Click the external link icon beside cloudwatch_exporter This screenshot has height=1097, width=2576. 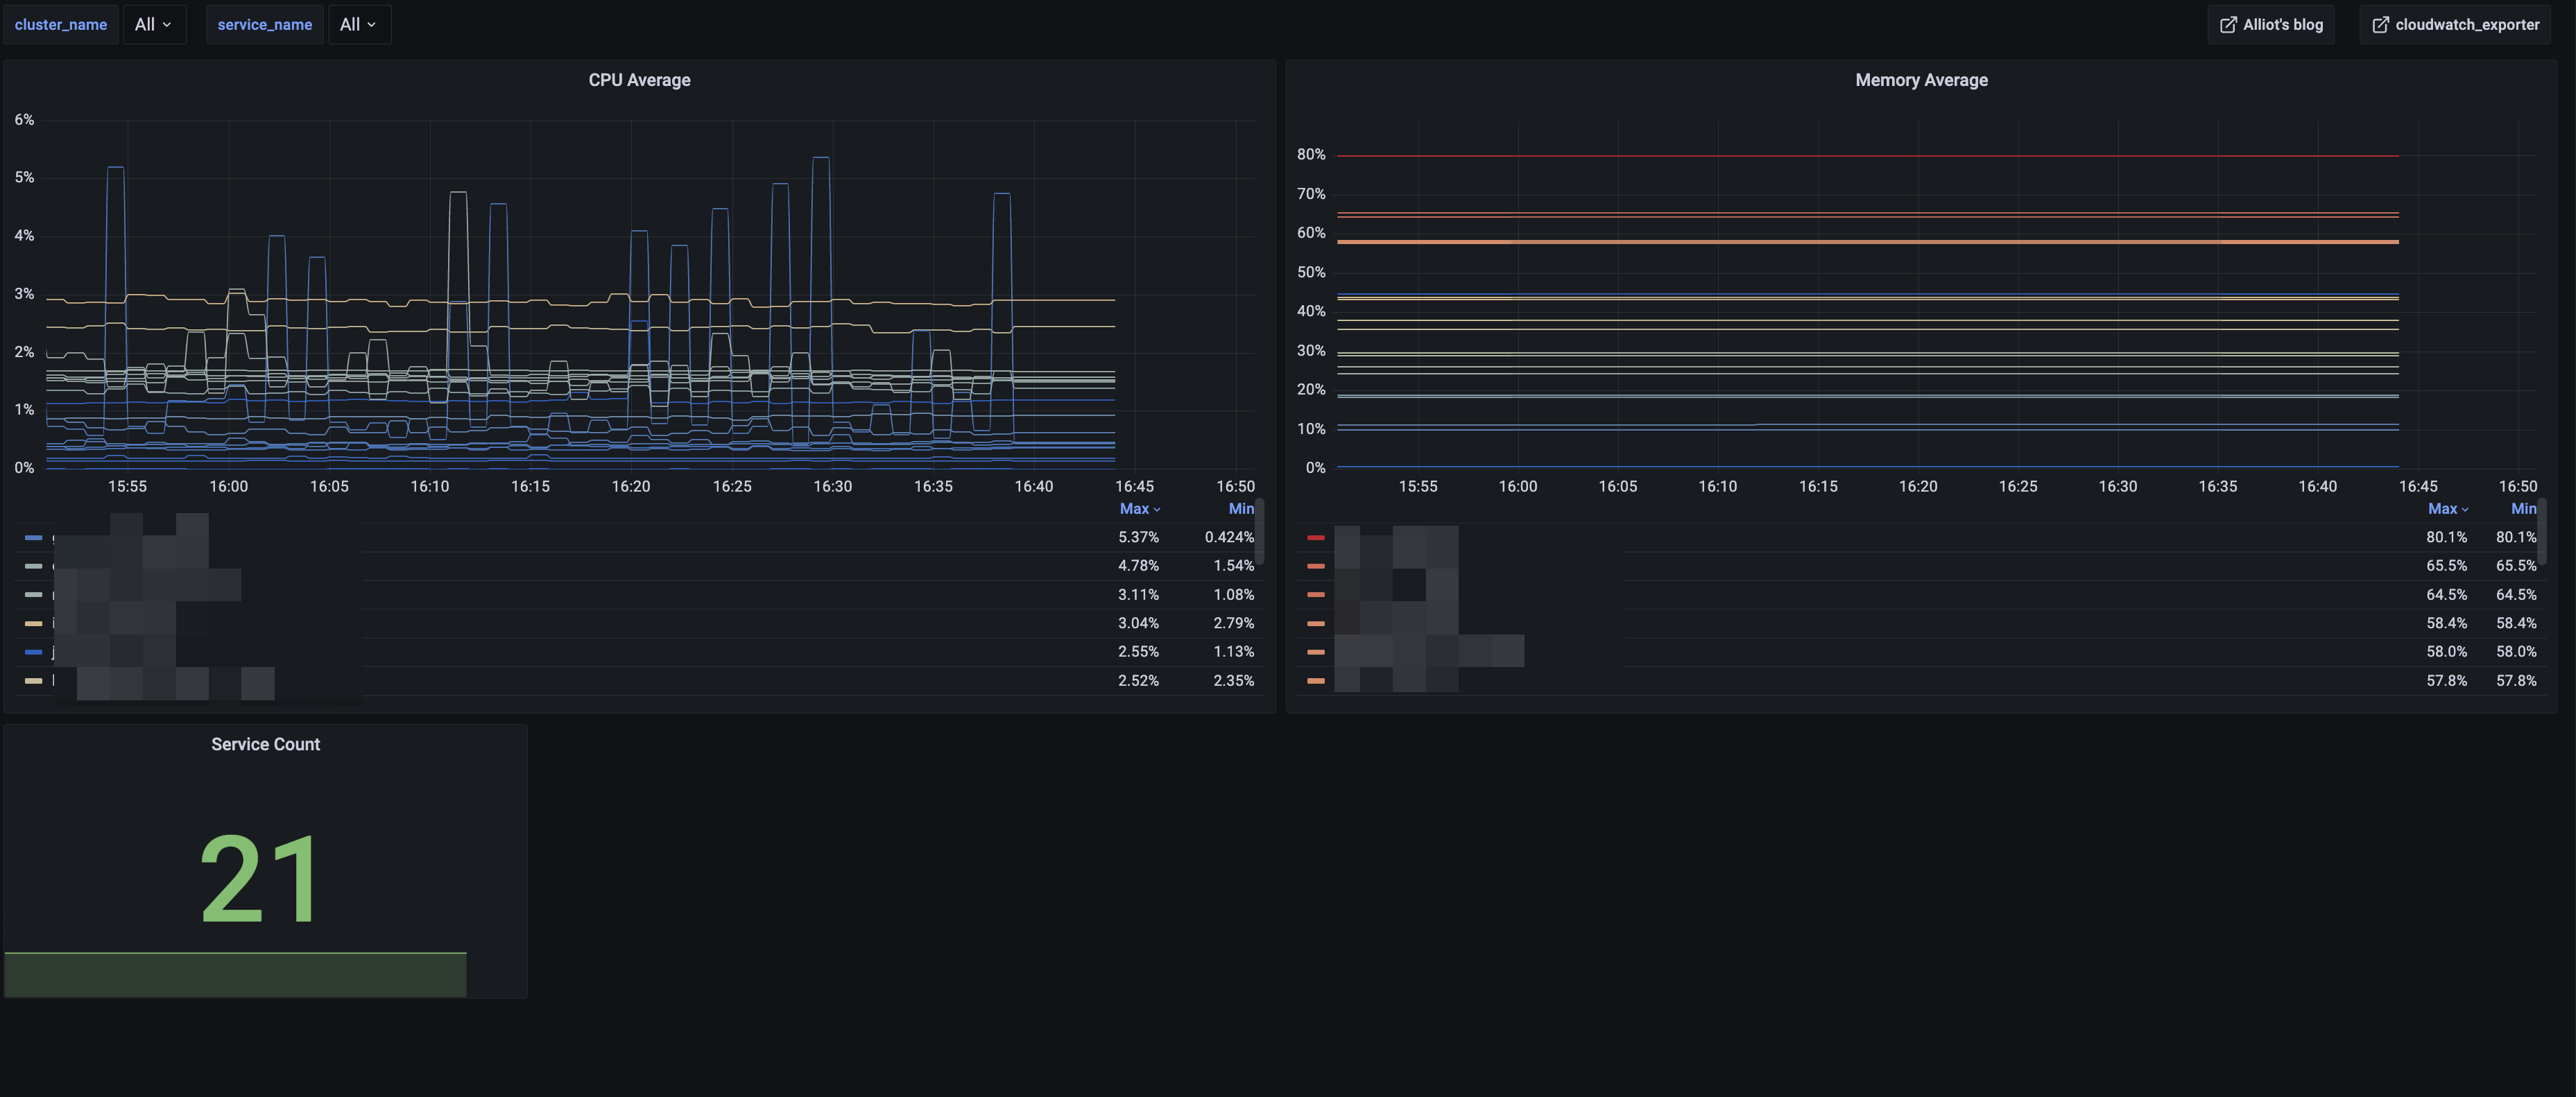coord(2380,25)
